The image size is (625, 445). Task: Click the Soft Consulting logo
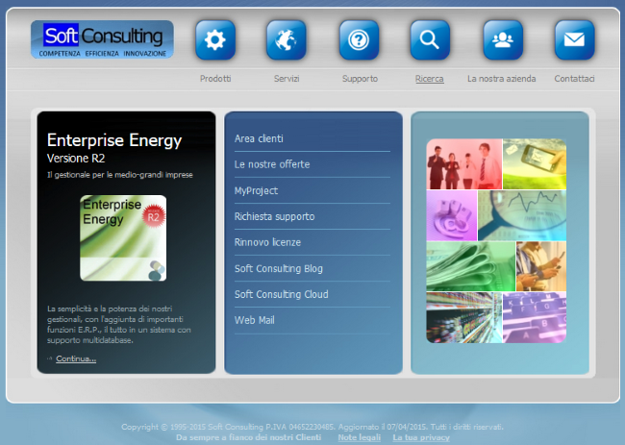(102, 39)
